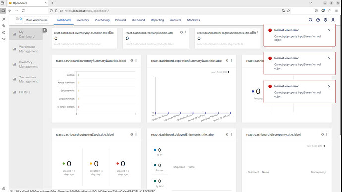Show info for delayedShipments widget
Screen dimensions: 342x192
point(227,134)
